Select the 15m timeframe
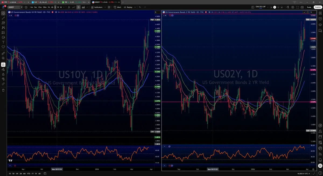The height and width of the screenshot is (176, 323). point(40,7)
